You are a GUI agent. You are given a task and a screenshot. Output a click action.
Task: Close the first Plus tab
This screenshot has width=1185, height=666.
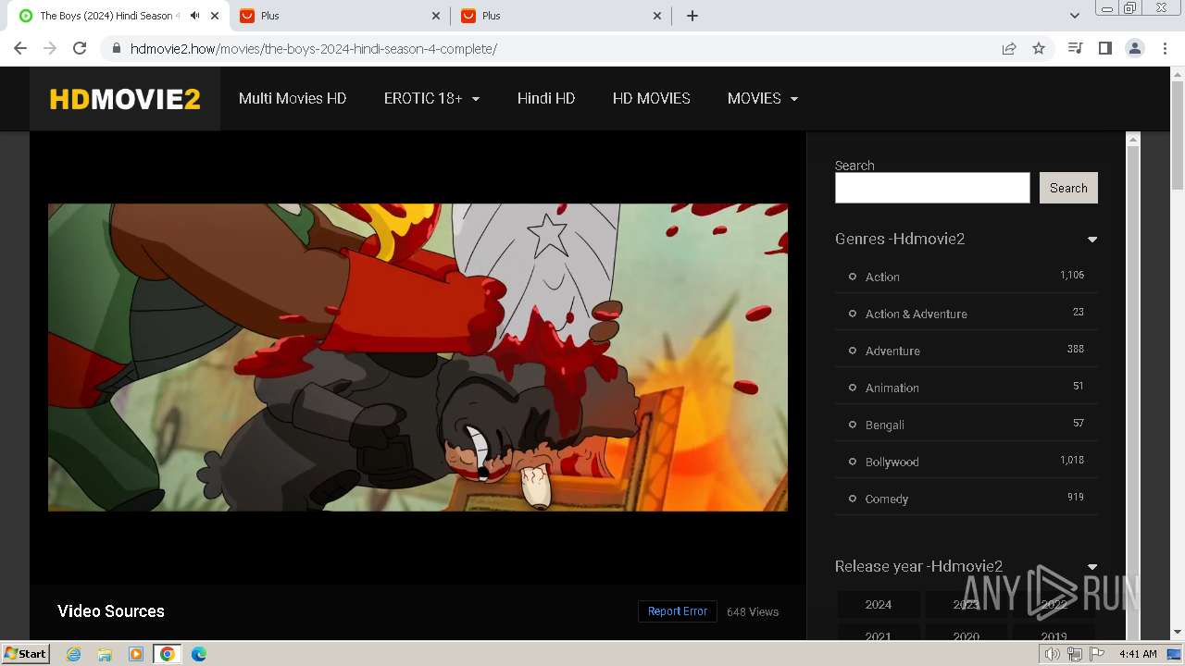[436, 16]
